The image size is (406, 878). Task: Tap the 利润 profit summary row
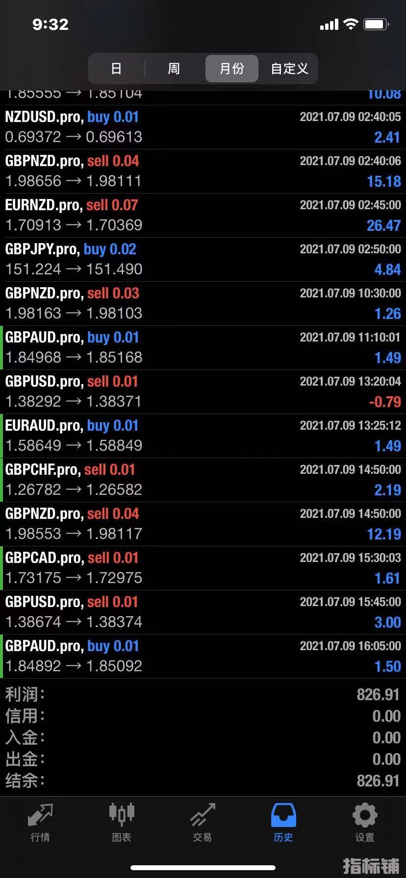pos(203,694)
